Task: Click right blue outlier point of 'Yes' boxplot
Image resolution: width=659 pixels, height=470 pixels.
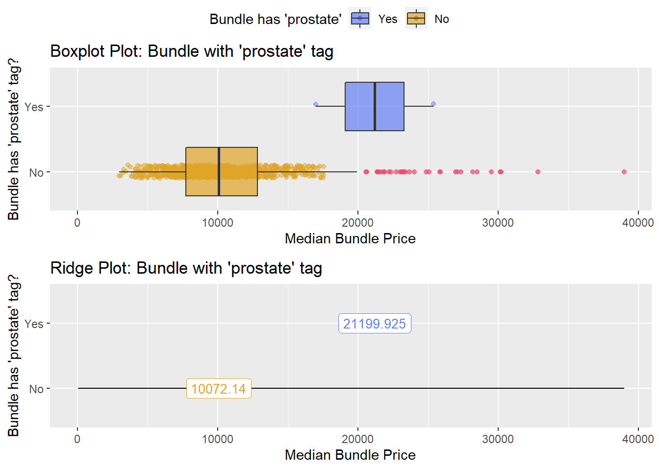Action: pyautogui.click(x=433, y=104)
